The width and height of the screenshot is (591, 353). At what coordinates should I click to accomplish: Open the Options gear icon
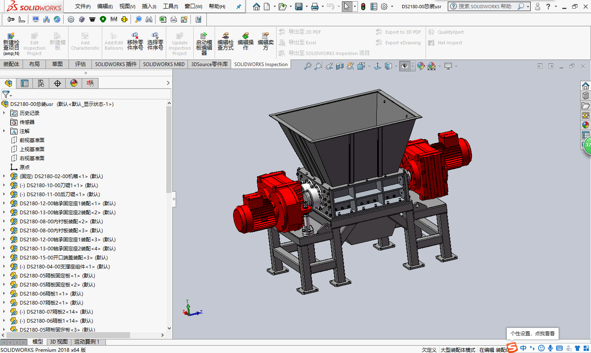point(384,7)
